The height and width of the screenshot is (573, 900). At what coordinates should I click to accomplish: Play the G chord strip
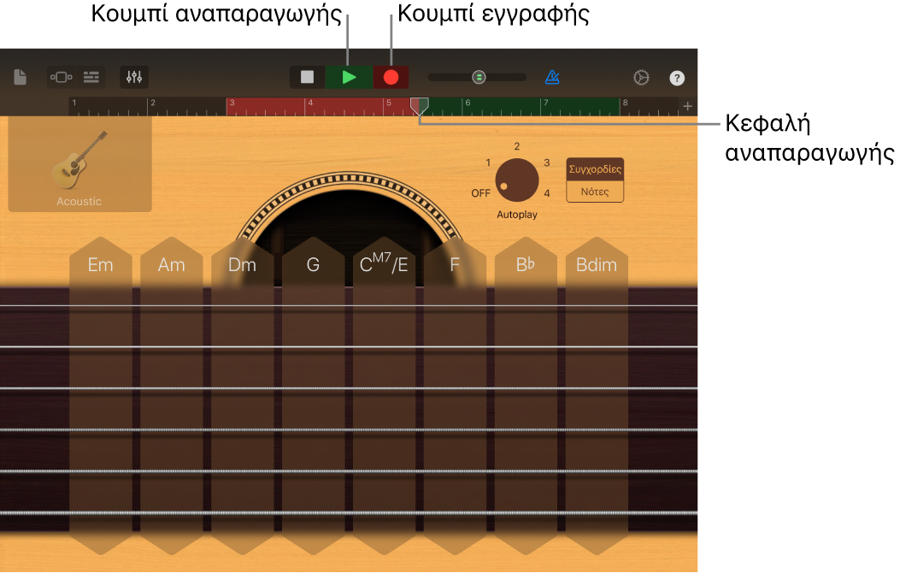click(314, 393)
